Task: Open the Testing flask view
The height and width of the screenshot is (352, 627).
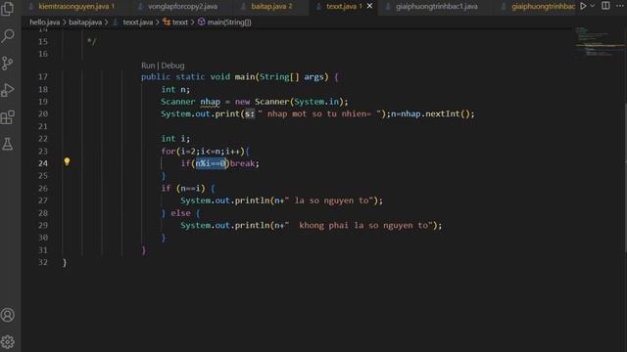Action: (x=8, y=144)
